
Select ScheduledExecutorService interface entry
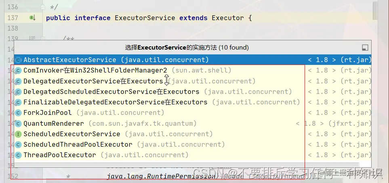(193, 134)
